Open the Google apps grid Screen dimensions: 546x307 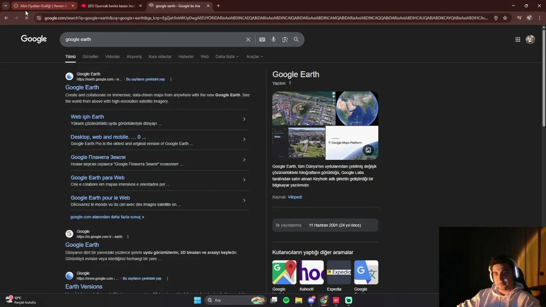517,39
